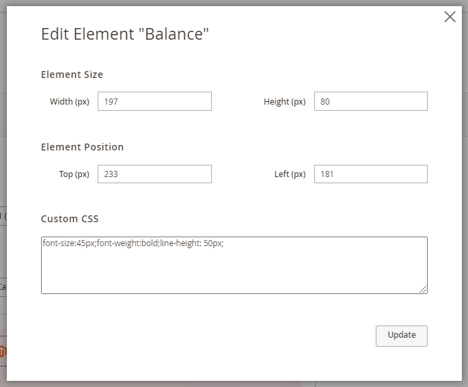
Task: Click the orange Magento logo behind dialog
Action: [x=3, y=351]
